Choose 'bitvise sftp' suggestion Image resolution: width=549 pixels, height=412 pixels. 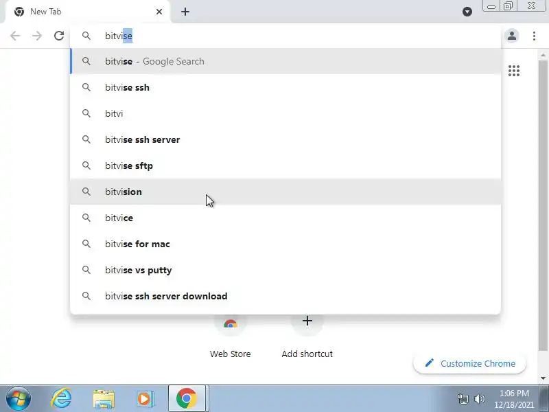(285, 165)
